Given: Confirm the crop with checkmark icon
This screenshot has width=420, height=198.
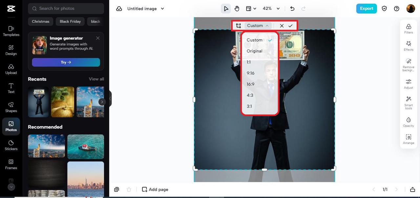Looking at the screenshot, I should [x=290, y=26].
